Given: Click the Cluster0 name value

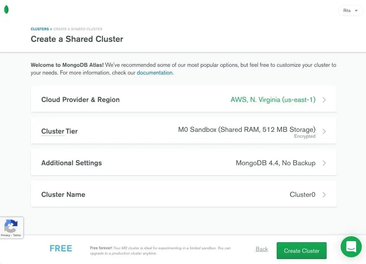Looking at the screenshot, I should (x=302, y=195).
